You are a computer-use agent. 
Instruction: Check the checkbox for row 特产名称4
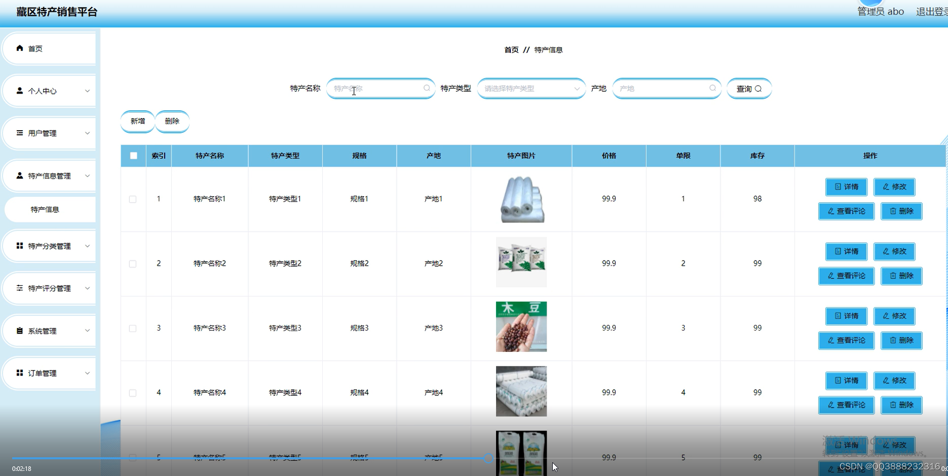click(133, 393)
